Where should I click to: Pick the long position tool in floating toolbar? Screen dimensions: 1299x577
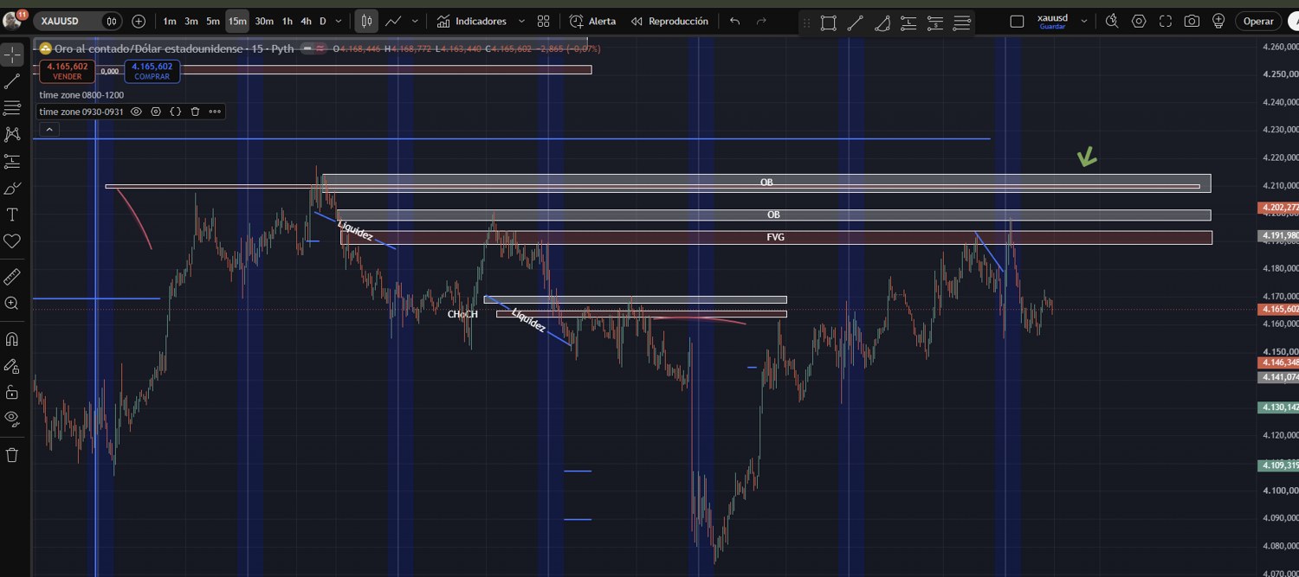tap(908, 23)
